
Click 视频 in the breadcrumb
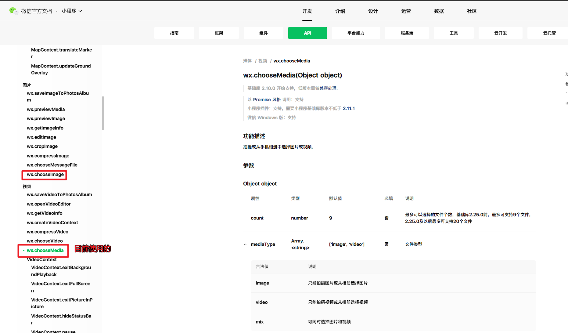(263, 61)
